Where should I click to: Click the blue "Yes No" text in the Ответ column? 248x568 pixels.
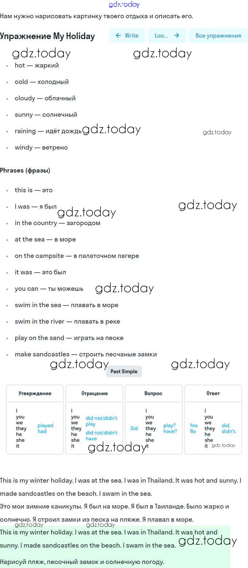point(193,428)
